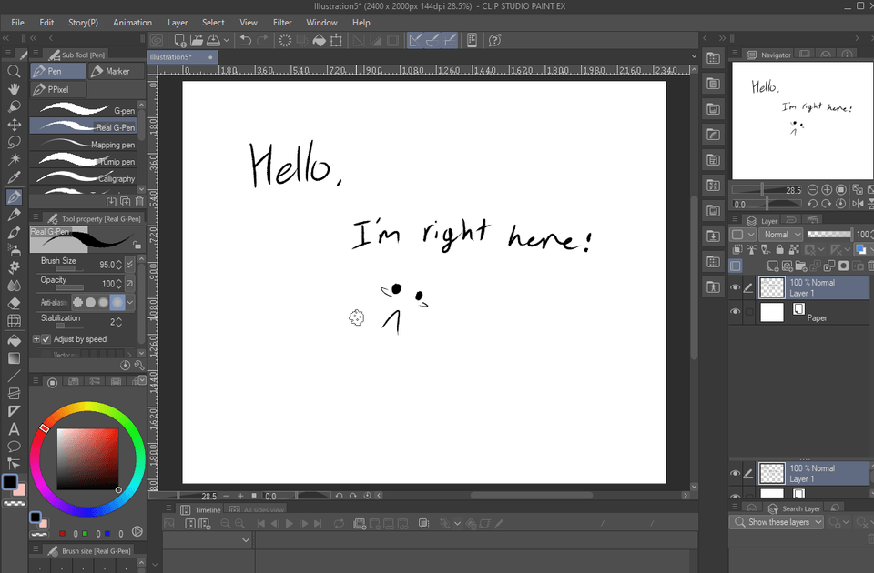Open Show these layers dropdown
Screen dimensions: 874x573
click(x=777, y=522)
